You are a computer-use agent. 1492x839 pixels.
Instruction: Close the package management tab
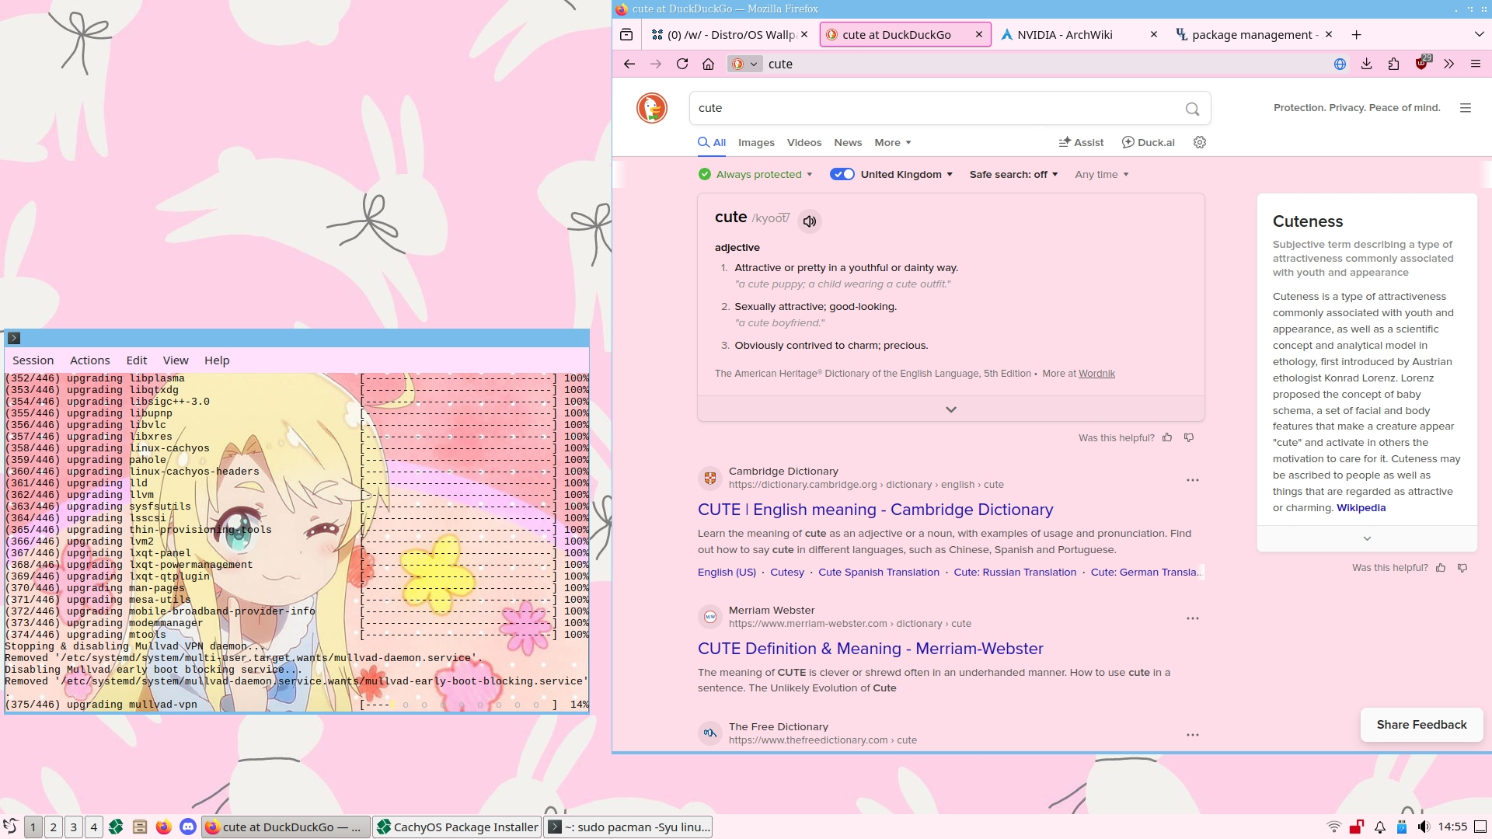point(1329,35)
